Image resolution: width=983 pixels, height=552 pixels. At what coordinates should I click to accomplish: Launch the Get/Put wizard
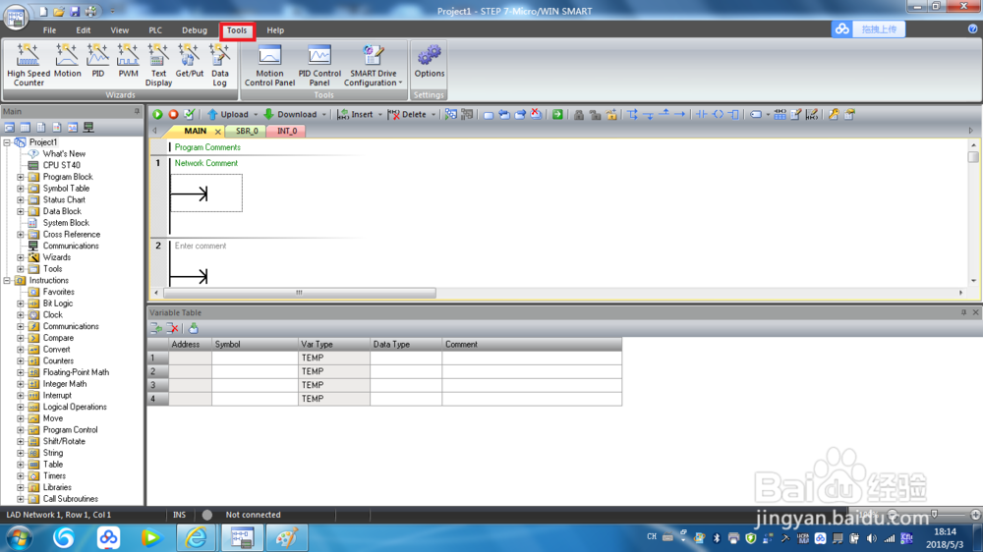click(189, 61)
